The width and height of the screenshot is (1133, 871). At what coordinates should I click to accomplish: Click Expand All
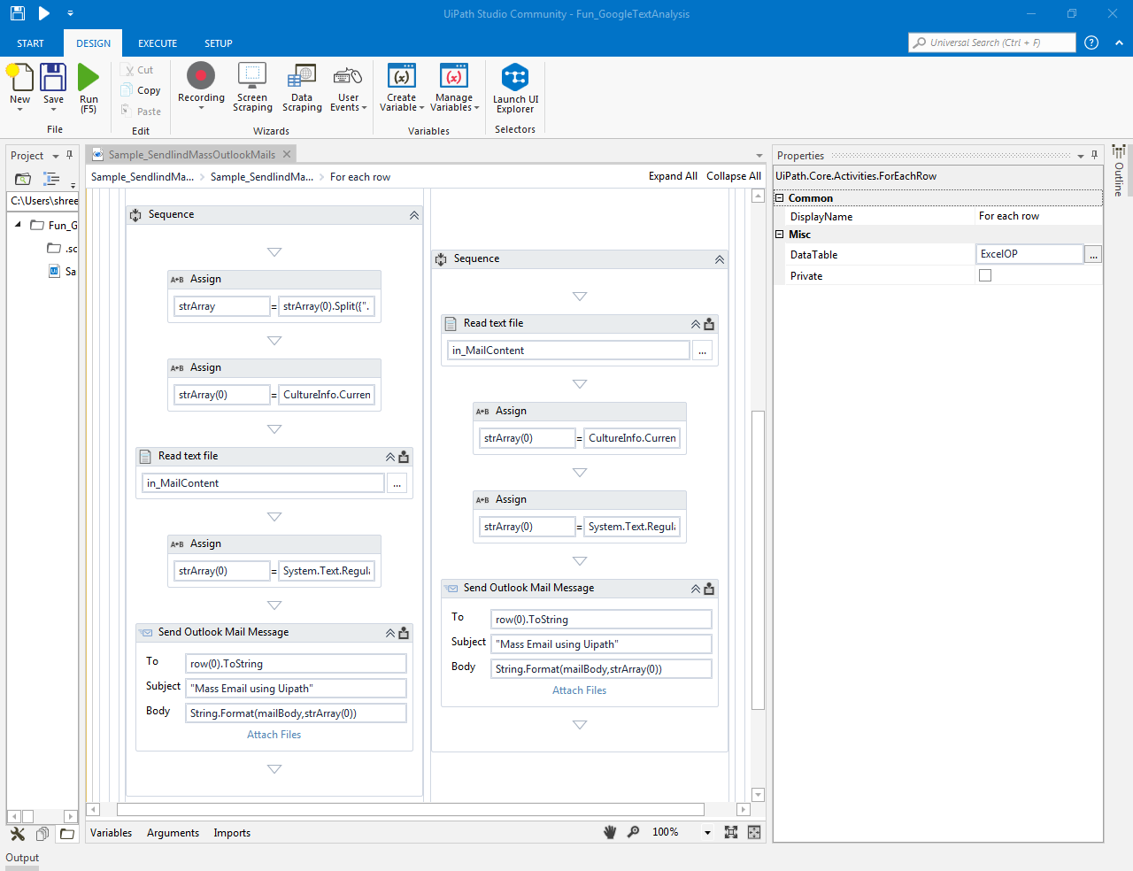pyautogui.click(x=673, y=176)
